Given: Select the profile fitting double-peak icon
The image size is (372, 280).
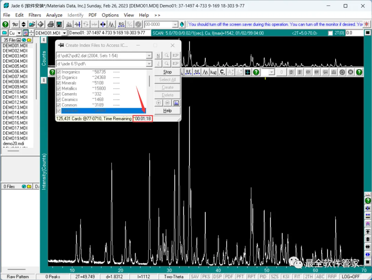Looking at the screenshot, I should point(112,24).
